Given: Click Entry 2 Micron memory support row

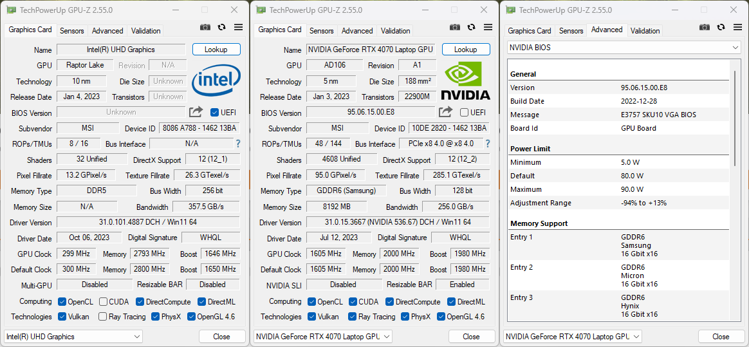Looking at the screenshot, I should pyautogui.click(x=619, y=276).
